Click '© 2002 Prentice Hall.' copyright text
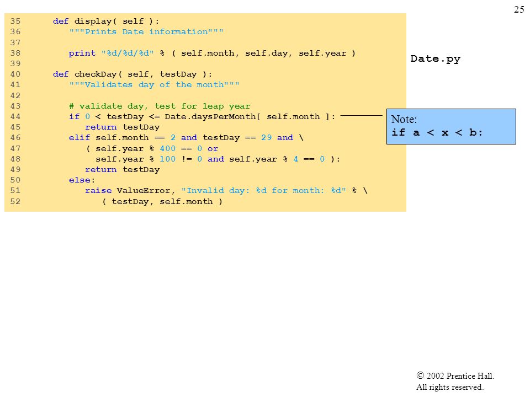 [x=455, y=375]
